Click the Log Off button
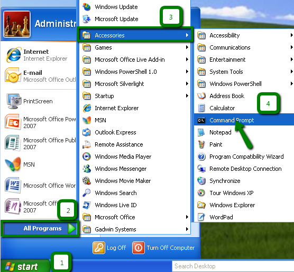This screenshot has height=272, width=294. click(x=109, y=248)
